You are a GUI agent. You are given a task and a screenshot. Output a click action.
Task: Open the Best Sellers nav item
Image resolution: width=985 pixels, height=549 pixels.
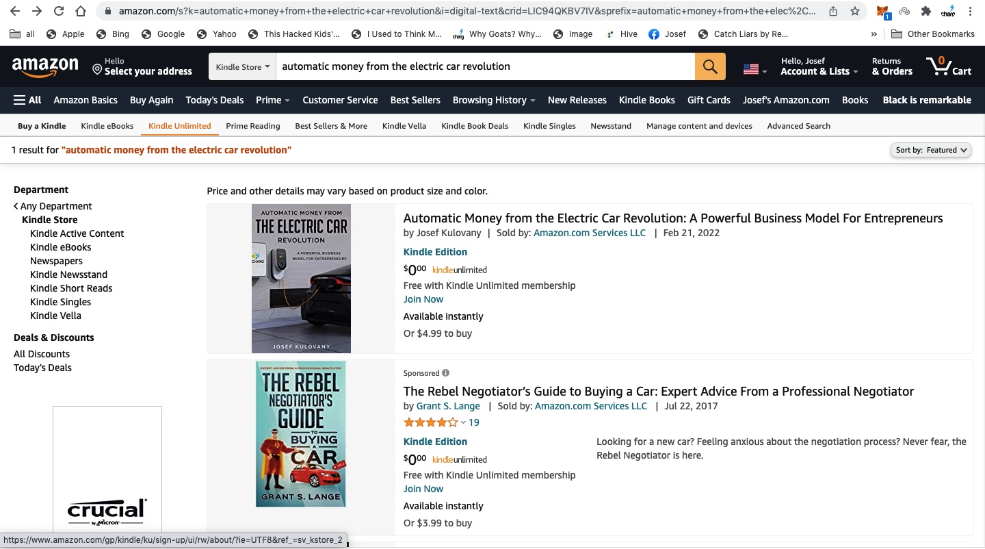click(415, 100)
